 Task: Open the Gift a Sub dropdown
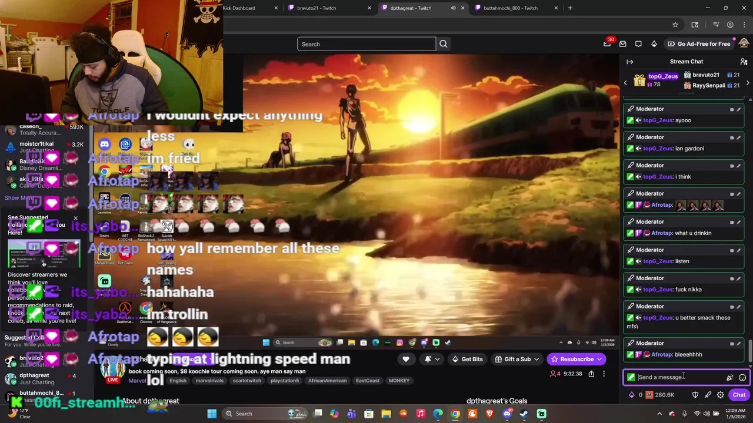click(517, 359)
